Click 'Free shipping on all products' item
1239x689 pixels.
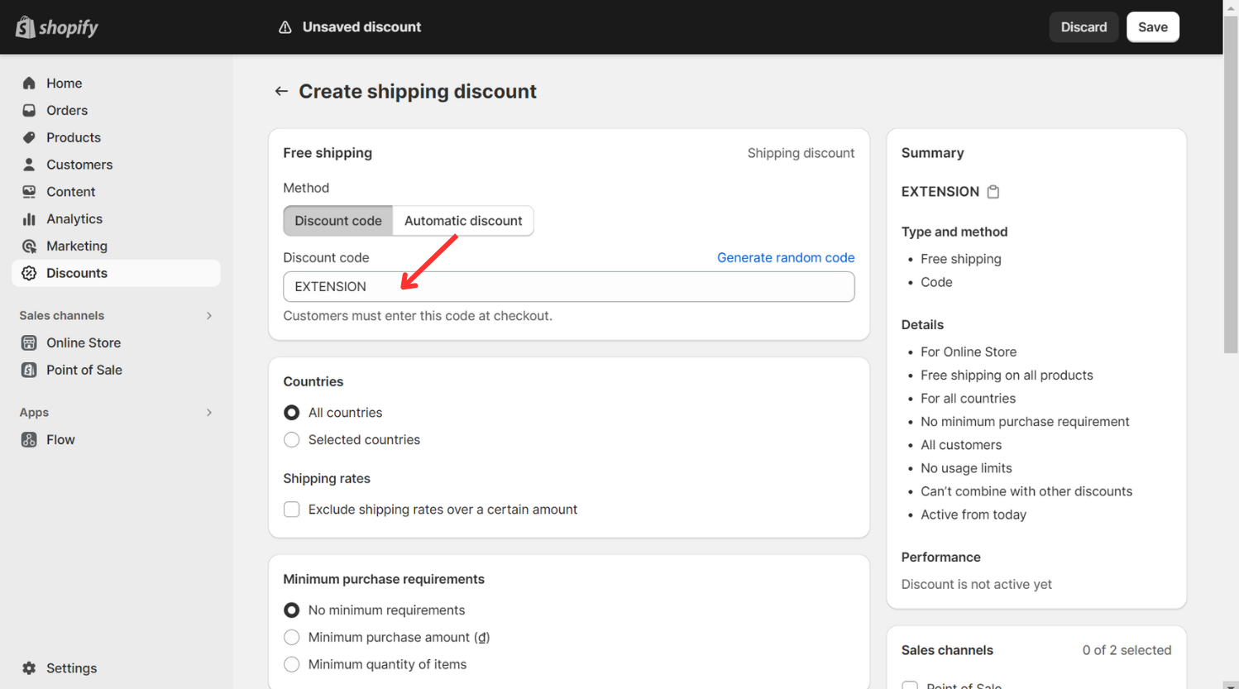pos(1007,376)
